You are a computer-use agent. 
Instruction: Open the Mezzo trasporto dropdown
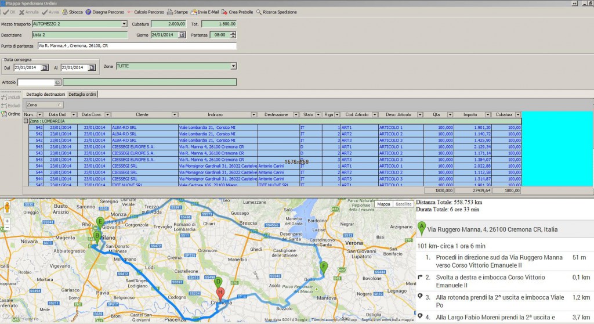tap(124, 24)
